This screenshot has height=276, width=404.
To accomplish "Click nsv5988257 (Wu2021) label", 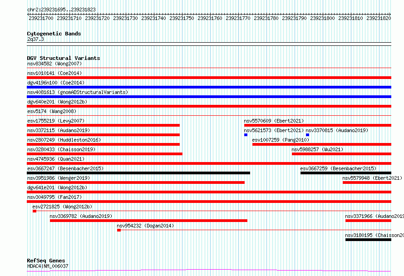I will click(x=317, y=149).
